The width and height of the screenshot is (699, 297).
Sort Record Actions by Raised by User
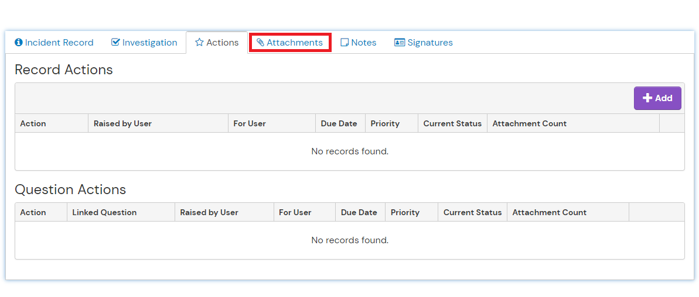tap(122, 123)
